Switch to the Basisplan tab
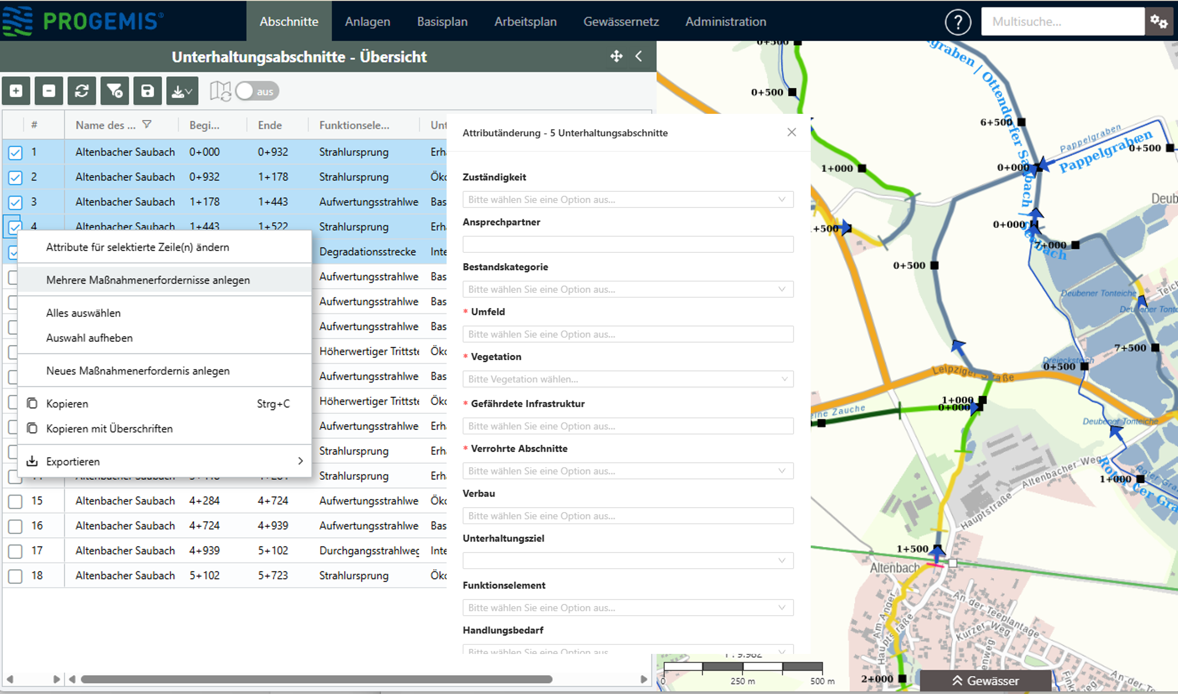 coord(442,22)
